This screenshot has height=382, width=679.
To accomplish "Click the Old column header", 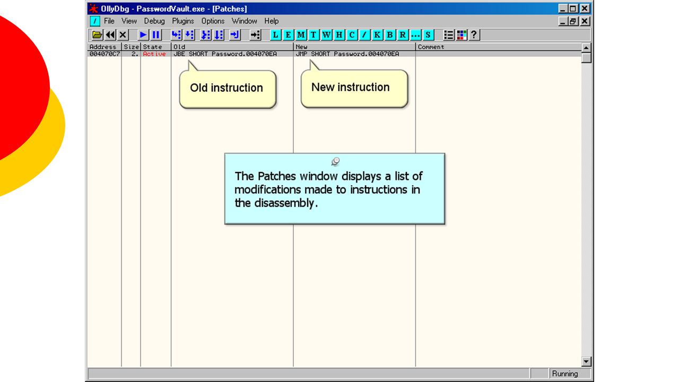I will (x=232, y=47).
